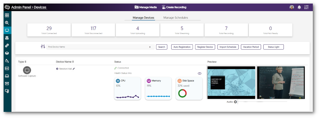319x118 pixels.
Task: Click the green Connected link icon
Action: (x=116, y=68)
